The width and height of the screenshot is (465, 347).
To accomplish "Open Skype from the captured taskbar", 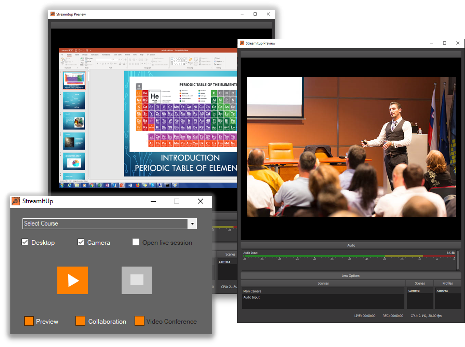I will coord(153,185).
